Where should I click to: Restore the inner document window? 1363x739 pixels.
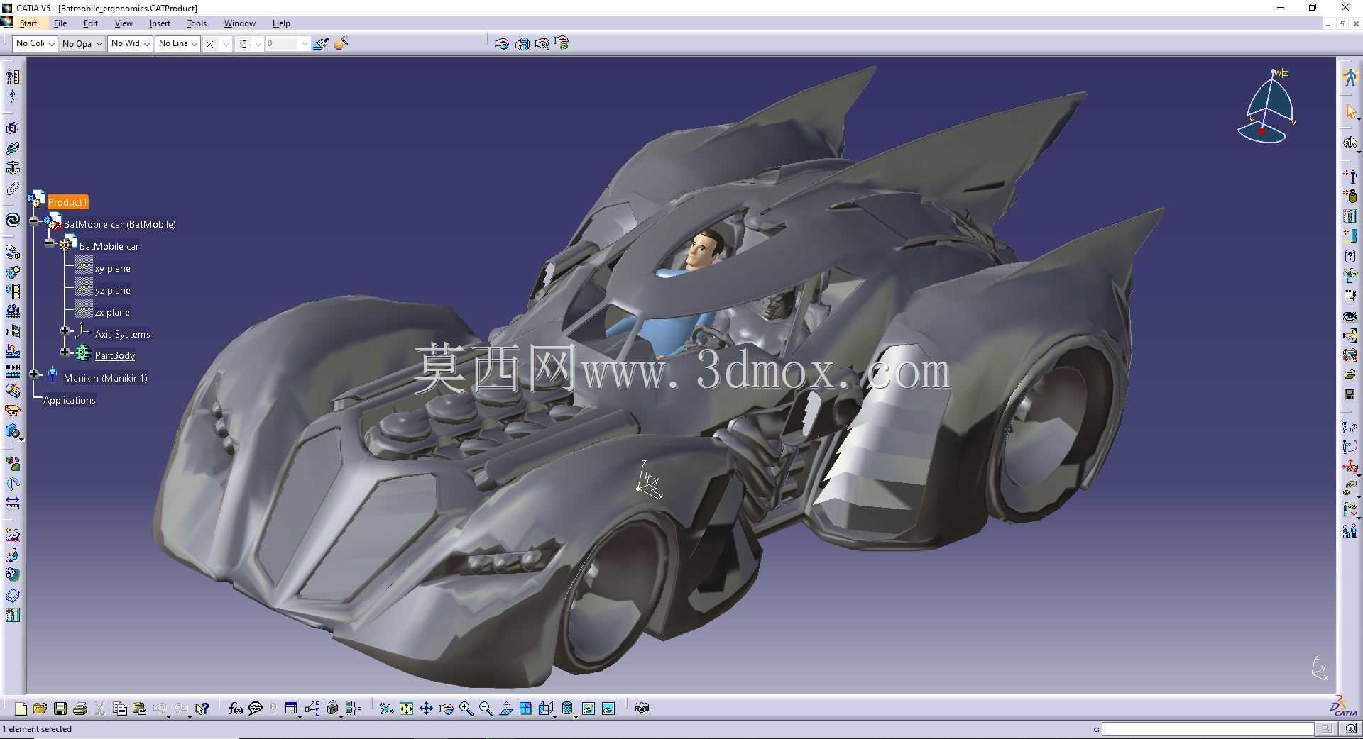pyautogui.click(x=1342, y=23)
